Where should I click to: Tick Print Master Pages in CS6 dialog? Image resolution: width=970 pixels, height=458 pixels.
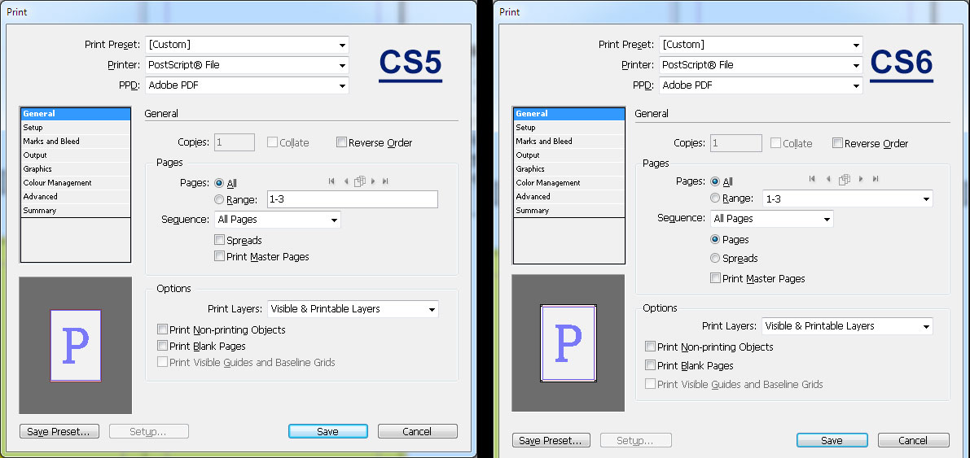pyautogui.click(x=716, y=278)
